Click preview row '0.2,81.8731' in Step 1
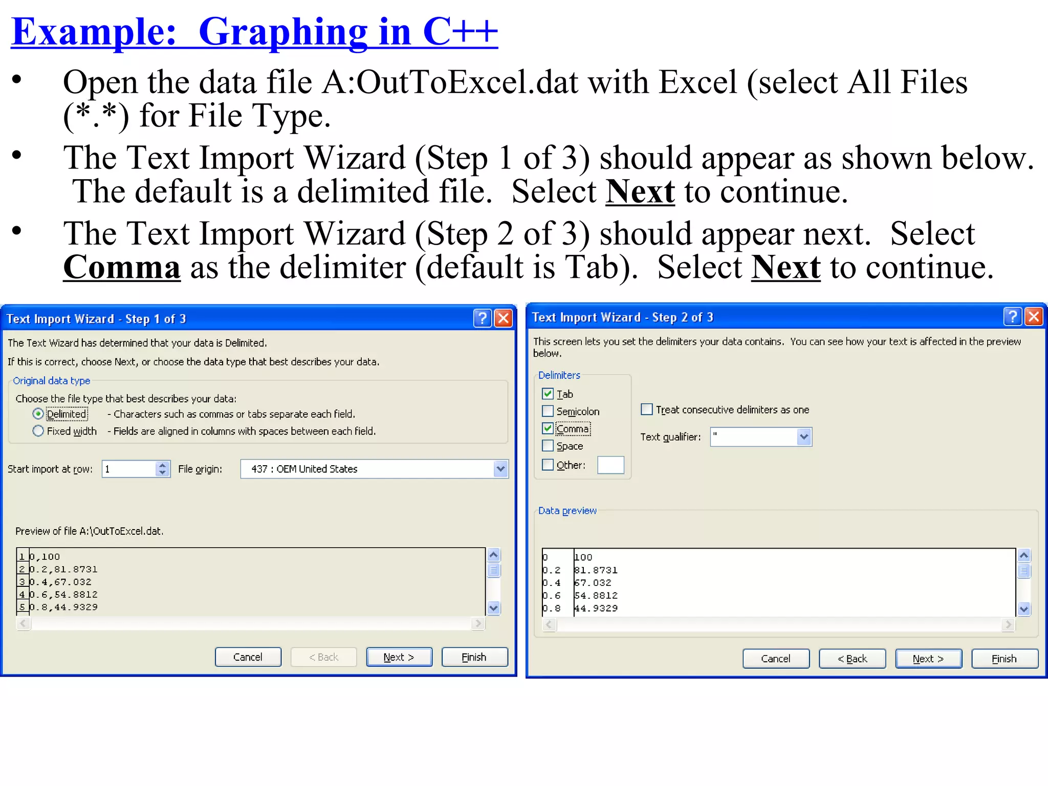 [63, 569]
